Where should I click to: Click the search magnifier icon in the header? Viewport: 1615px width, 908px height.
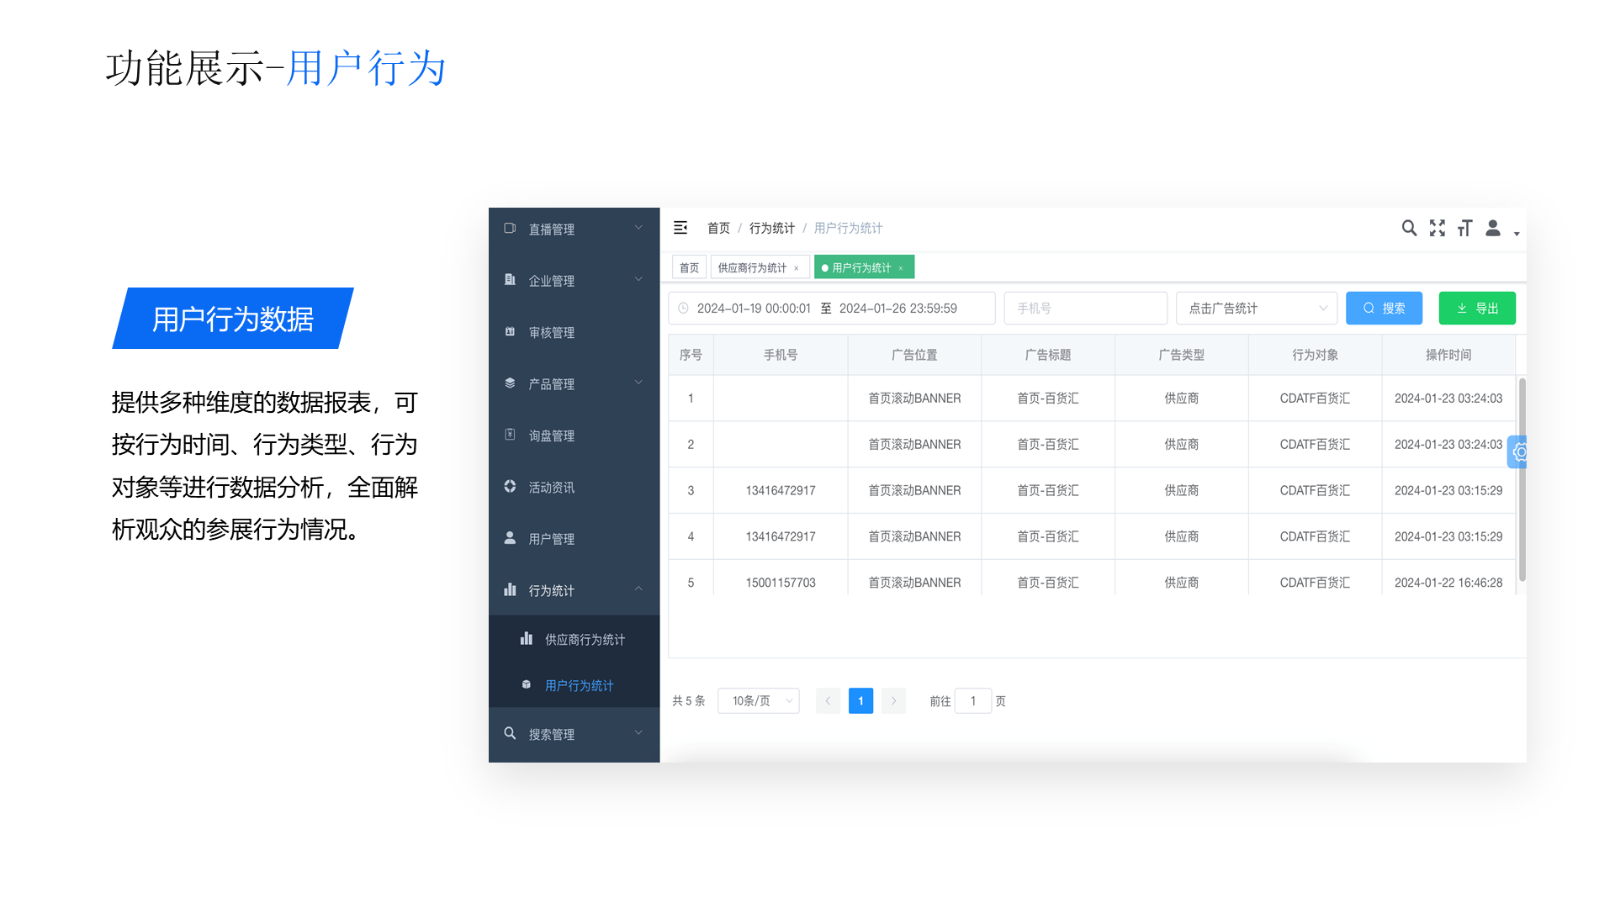point(1409,228)
